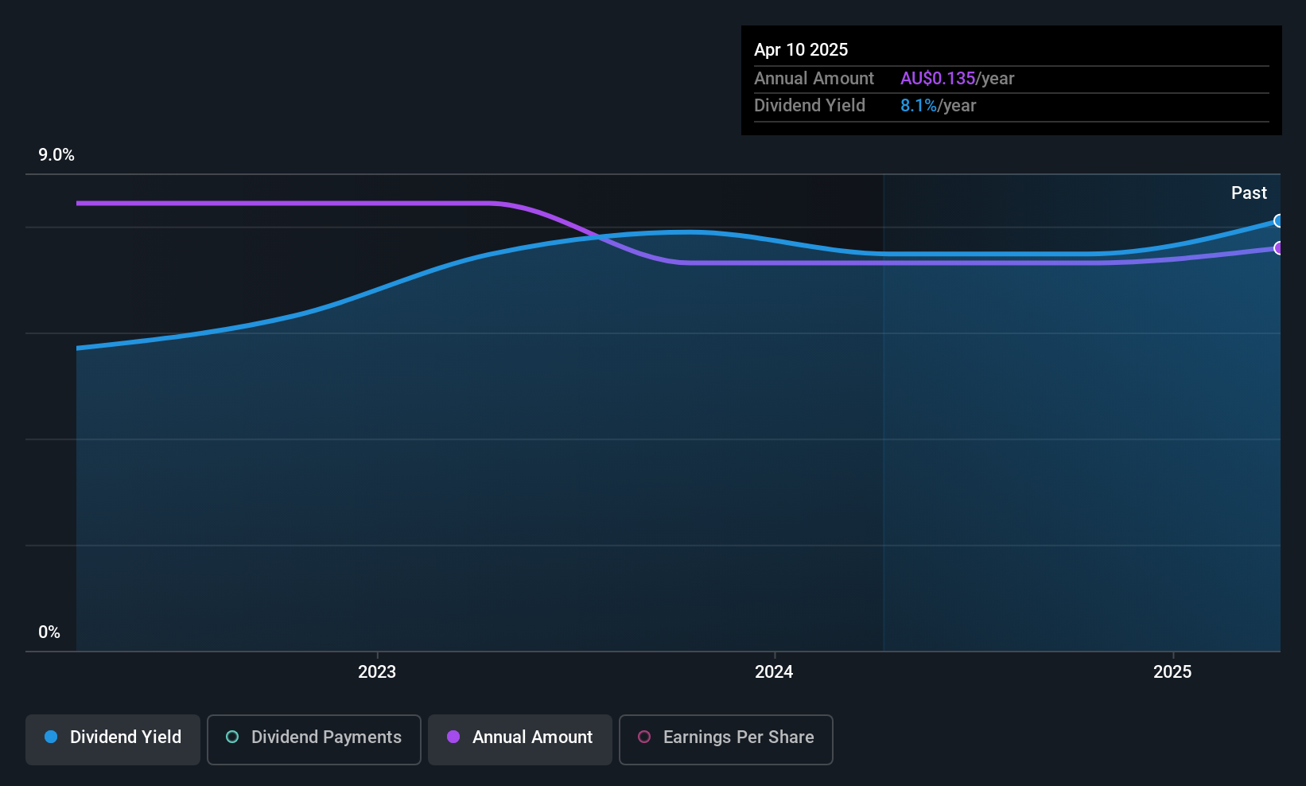The width and height of the screenshot is (1306, 786).
Task: Click the pink Earnings Per Share circle icon
Action: pos(644,737)
